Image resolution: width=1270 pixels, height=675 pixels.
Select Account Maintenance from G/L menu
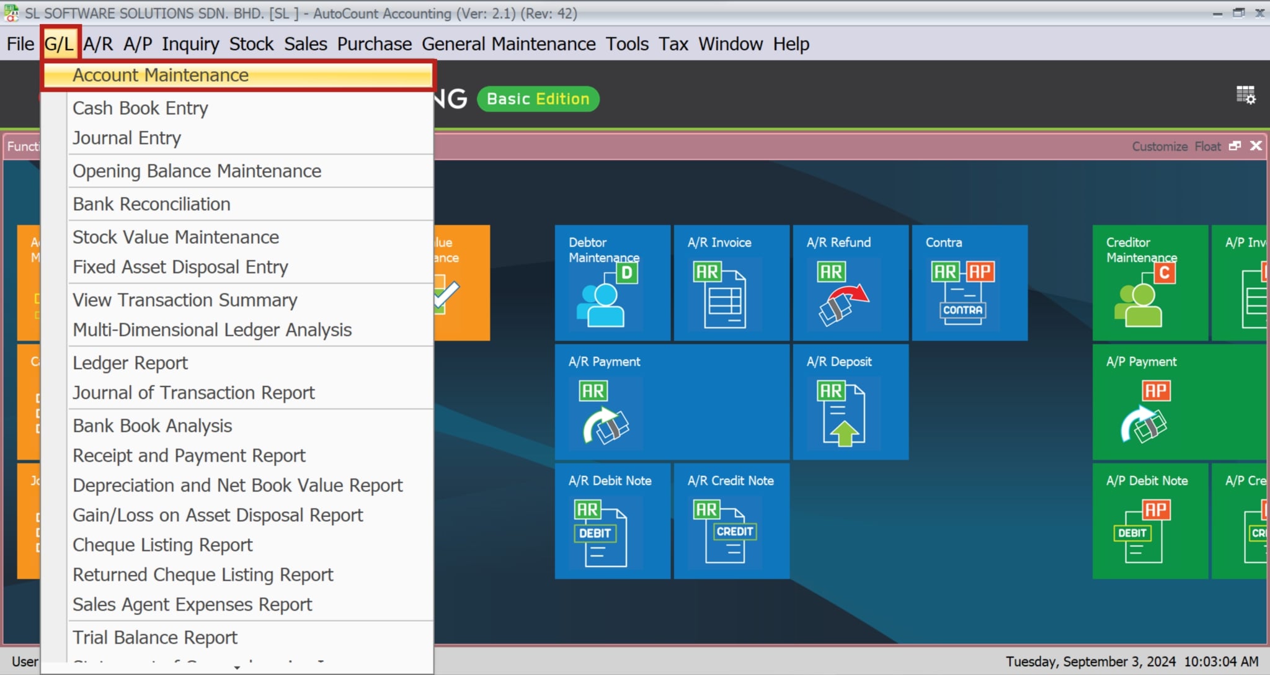(161, 76)
